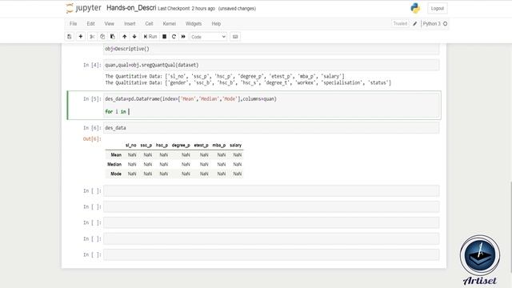Click the Python logo icon

click(415, 8)
